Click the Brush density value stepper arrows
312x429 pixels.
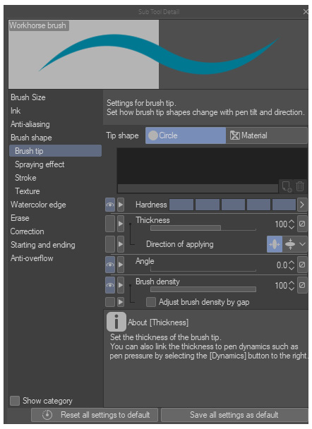(x=292, y=285)
